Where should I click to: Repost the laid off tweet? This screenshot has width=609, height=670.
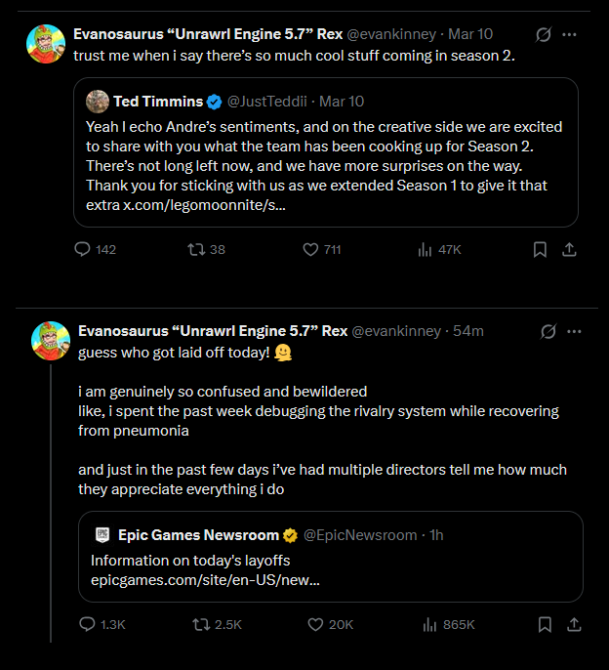coord(199,624)
